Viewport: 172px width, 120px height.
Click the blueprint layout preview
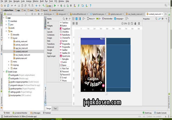(x=118, y=65)
